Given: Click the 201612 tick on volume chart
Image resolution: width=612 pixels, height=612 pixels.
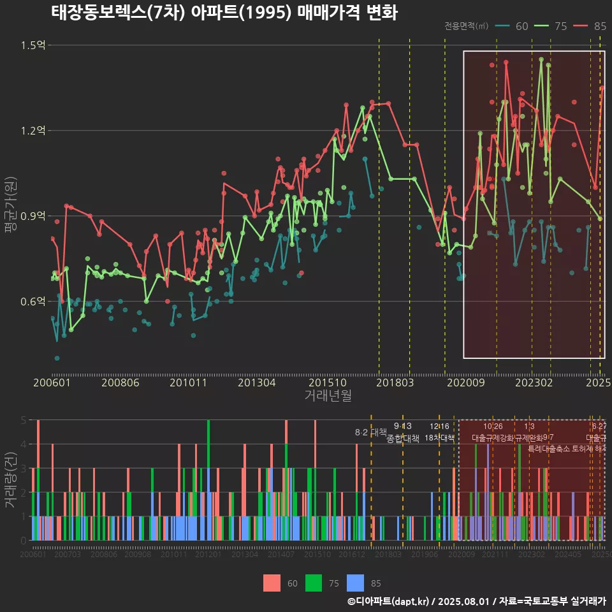Looking at the screenshot, I should [x=352, y=554].
